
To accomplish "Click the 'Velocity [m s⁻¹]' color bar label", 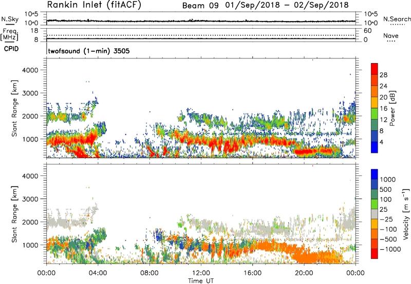I will pyautogui.click(x=406, y=214).
